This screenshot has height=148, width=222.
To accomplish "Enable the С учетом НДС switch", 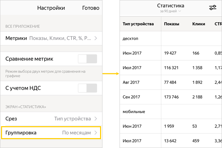I will (87, 88).
